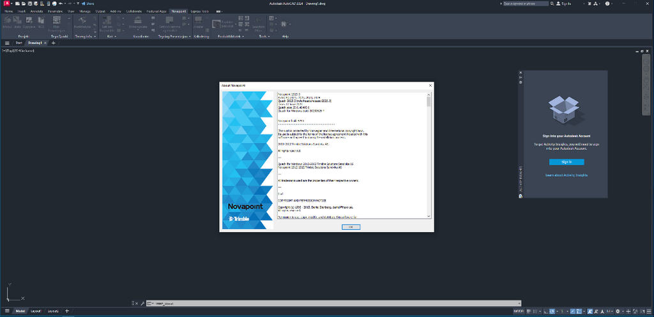
Task: Toggle object snap tracking in status bar
Action: (x=573, y=311)
